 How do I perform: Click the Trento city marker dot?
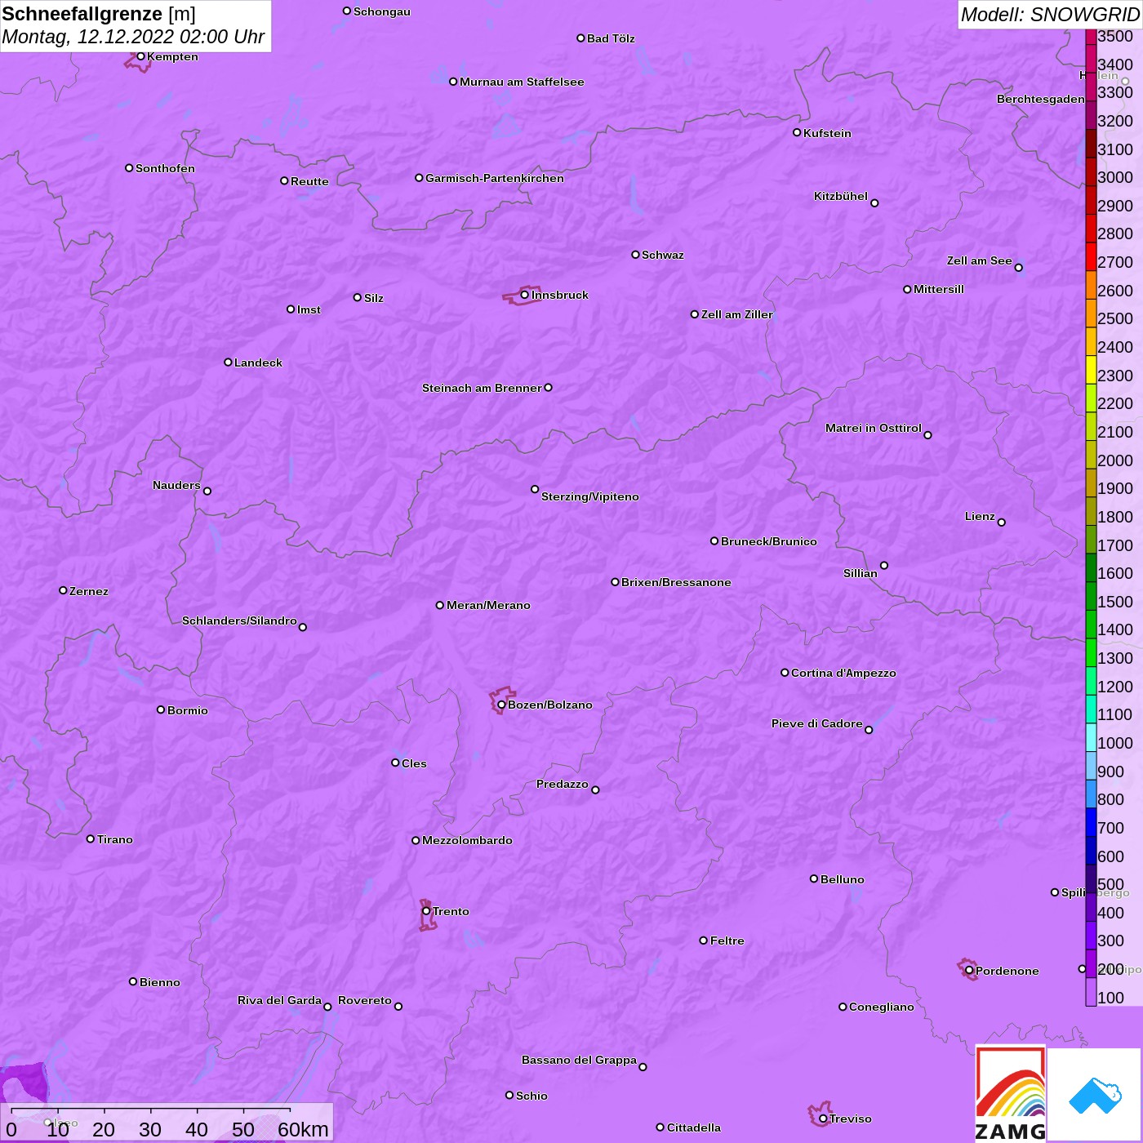tap(426, 911)
